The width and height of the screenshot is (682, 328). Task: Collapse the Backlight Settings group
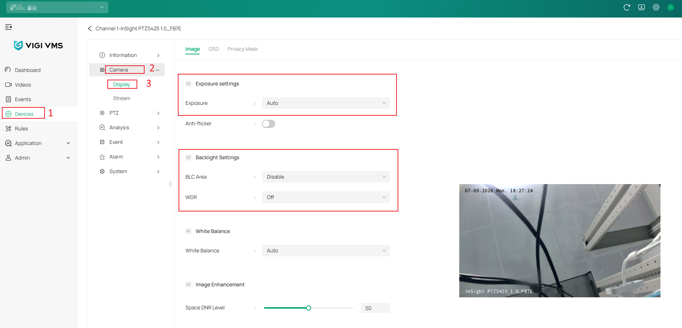click(188, 157)
